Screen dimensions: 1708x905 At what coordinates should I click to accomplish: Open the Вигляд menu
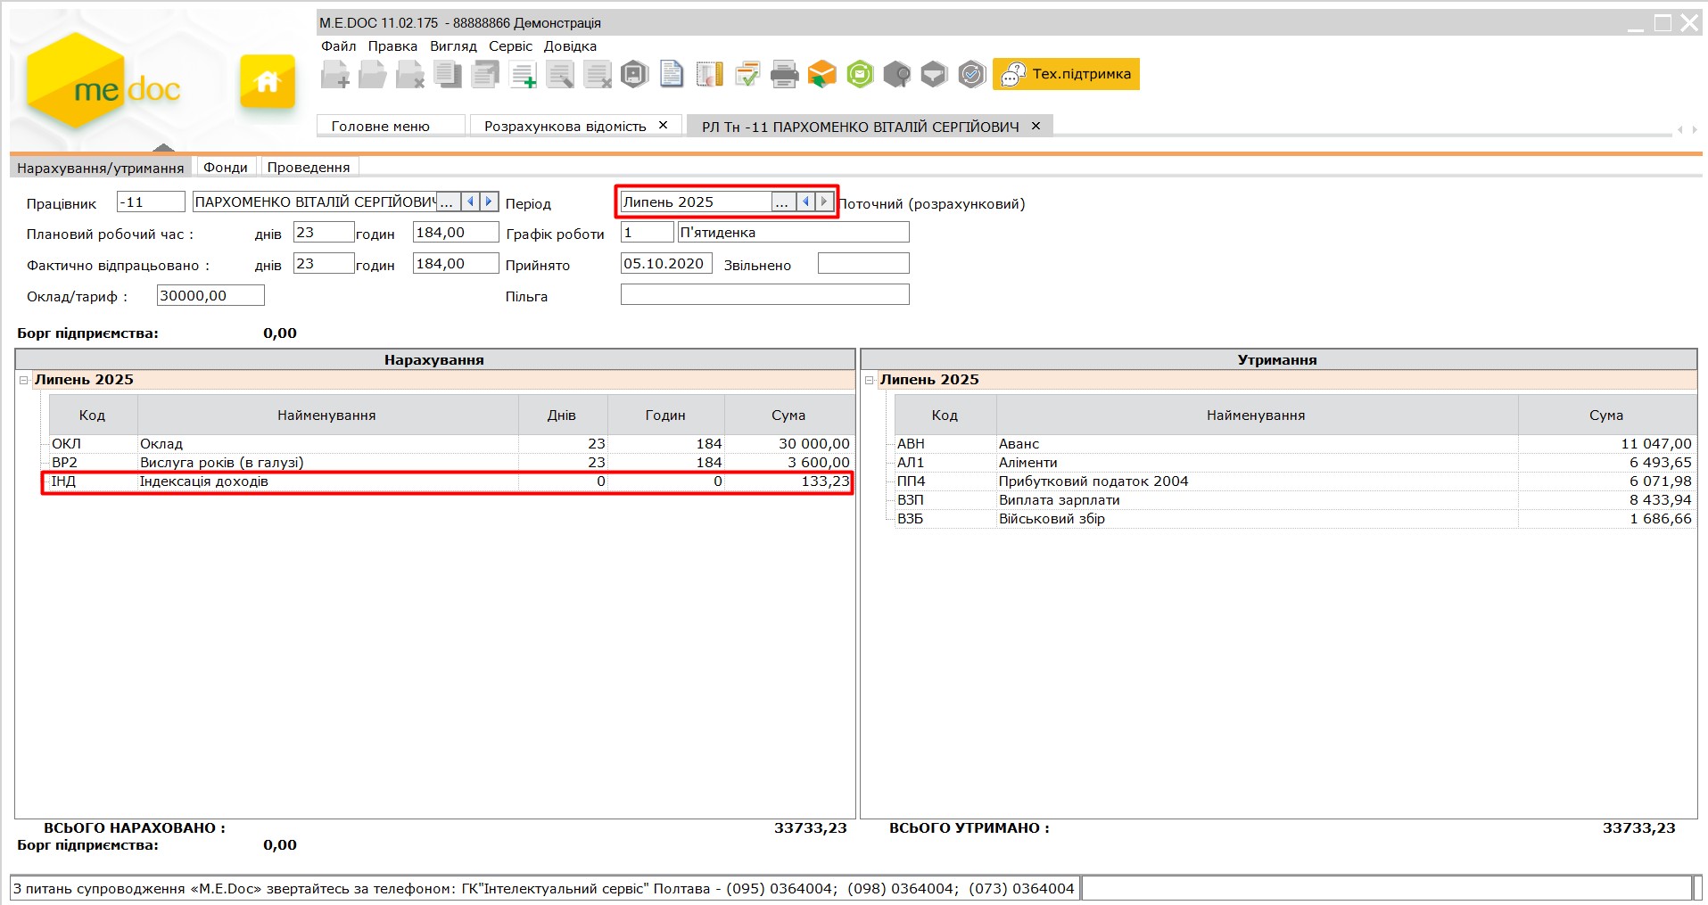click(453, 46)
